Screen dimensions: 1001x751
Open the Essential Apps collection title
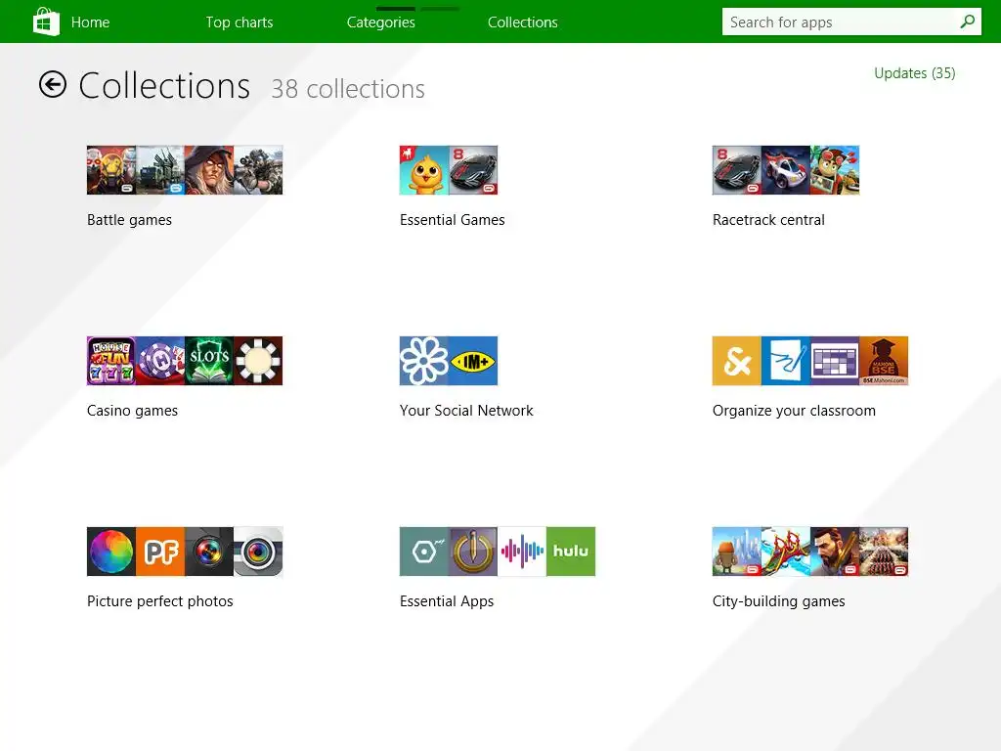(447, 601)
